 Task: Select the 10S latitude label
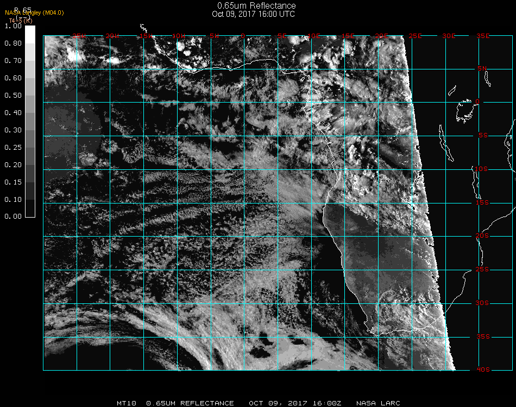coord(481,169)
